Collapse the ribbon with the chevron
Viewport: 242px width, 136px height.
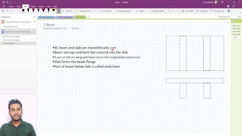click(241, 13)
